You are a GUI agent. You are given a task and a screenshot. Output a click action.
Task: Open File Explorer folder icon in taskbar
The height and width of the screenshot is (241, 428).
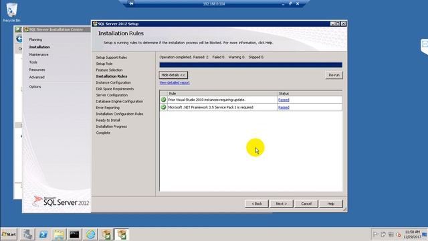pyautogui.click(x=59, y=234)
